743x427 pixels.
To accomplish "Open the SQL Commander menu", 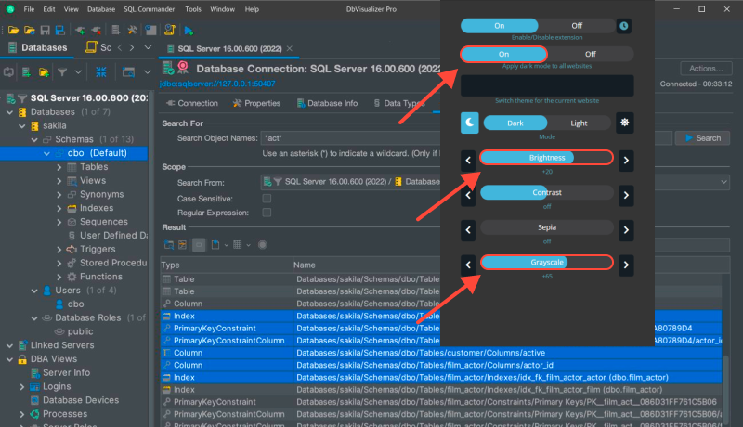I will coord(150,9).
